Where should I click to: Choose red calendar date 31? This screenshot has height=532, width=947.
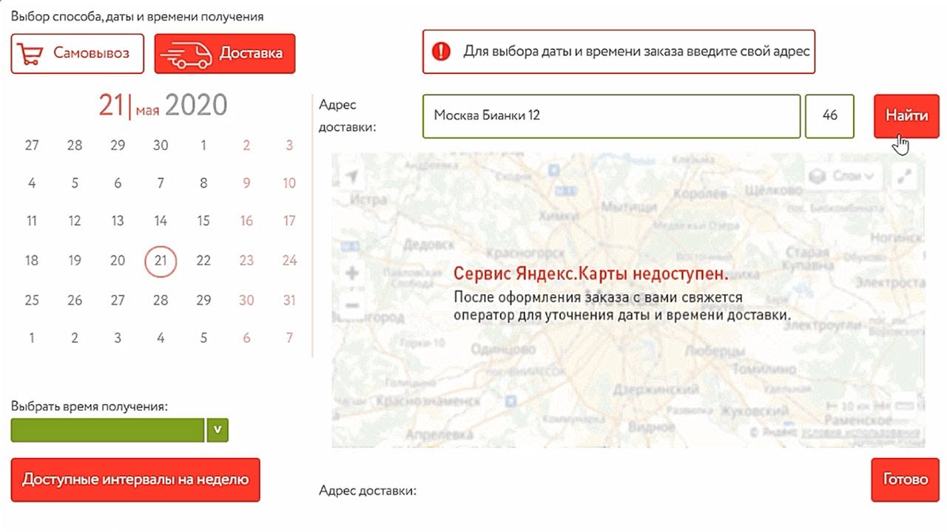click(x=289, y=300)
